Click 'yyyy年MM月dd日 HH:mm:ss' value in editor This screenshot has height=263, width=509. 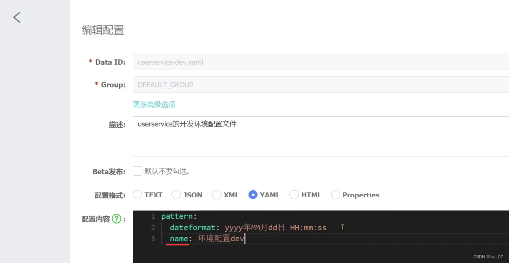(x=275, y=228)
